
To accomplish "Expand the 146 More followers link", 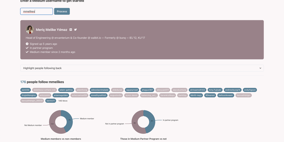I will (x=63, y=101).
